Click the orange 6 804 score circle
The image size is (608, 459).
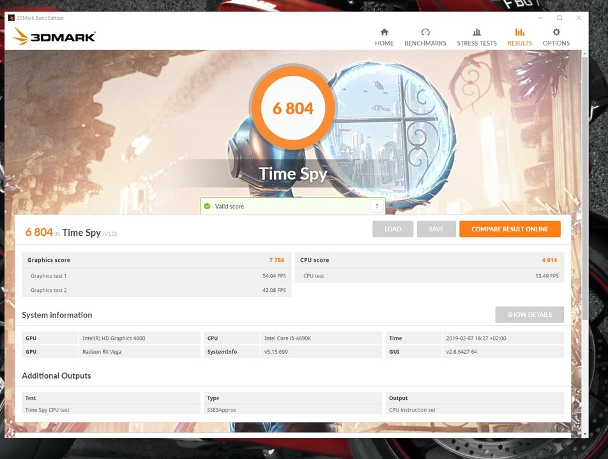293,108
